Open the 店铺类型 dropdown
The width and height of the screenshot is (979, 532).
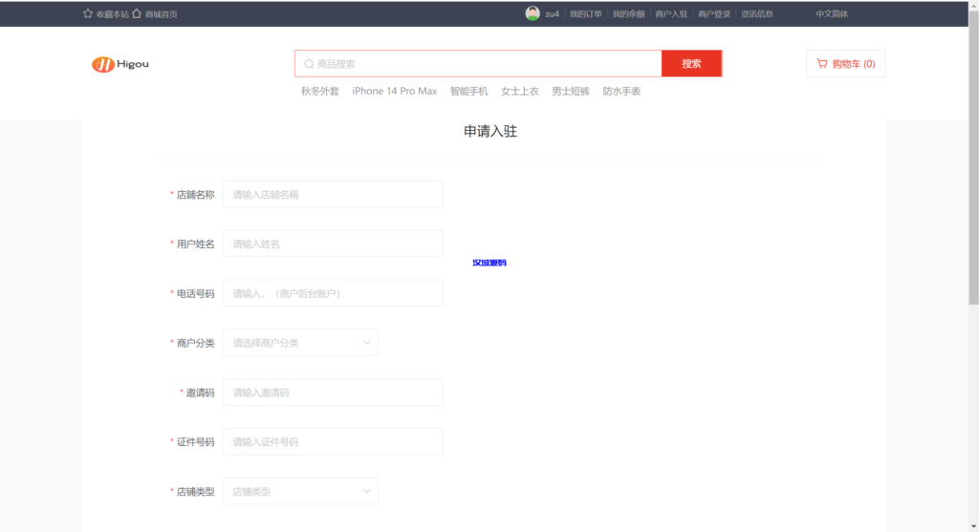(300, 491)
